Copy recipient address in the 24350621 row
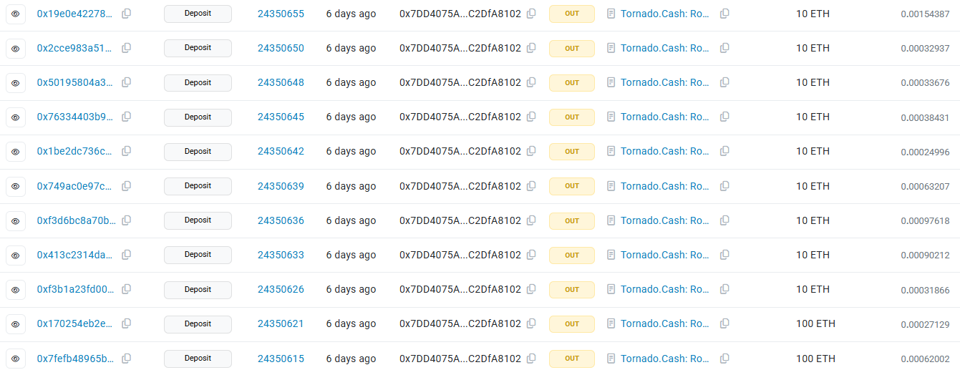The width and height of the screenshot is (960, 375). click(724, 323)
